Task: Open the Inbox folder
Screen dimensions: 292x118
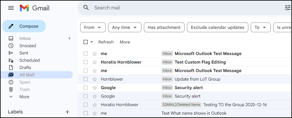Action: [37, 38]
